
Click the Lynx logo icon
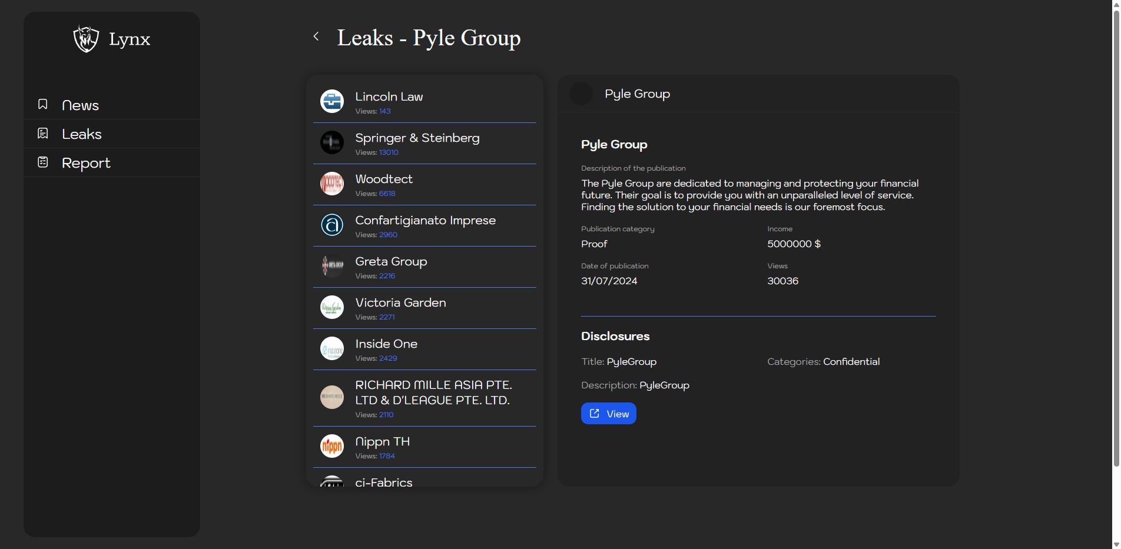pyautogui.click(x=86, y=39)
